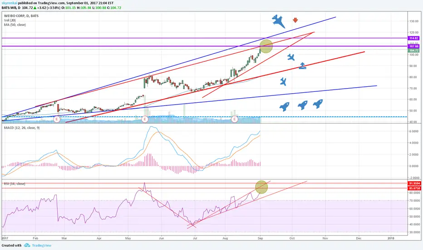Click the large fighter jet icon
This screenshot has width=423, height=250.
[x=278, y=21]
